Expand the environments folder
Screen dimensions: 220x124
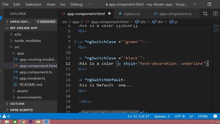(x=14, y=97)
